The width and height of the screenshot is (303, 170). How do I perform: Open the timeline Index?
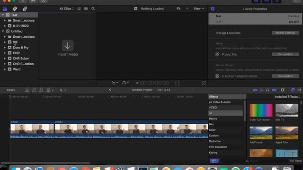[x=11, y=90]
